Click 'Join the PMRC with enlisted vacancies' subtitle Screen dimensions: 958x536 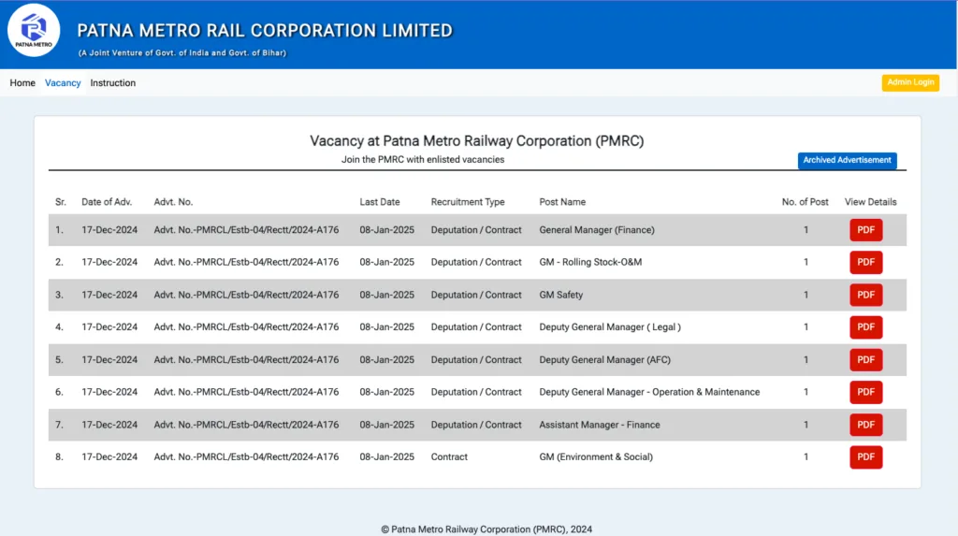(x=423, y=160)
